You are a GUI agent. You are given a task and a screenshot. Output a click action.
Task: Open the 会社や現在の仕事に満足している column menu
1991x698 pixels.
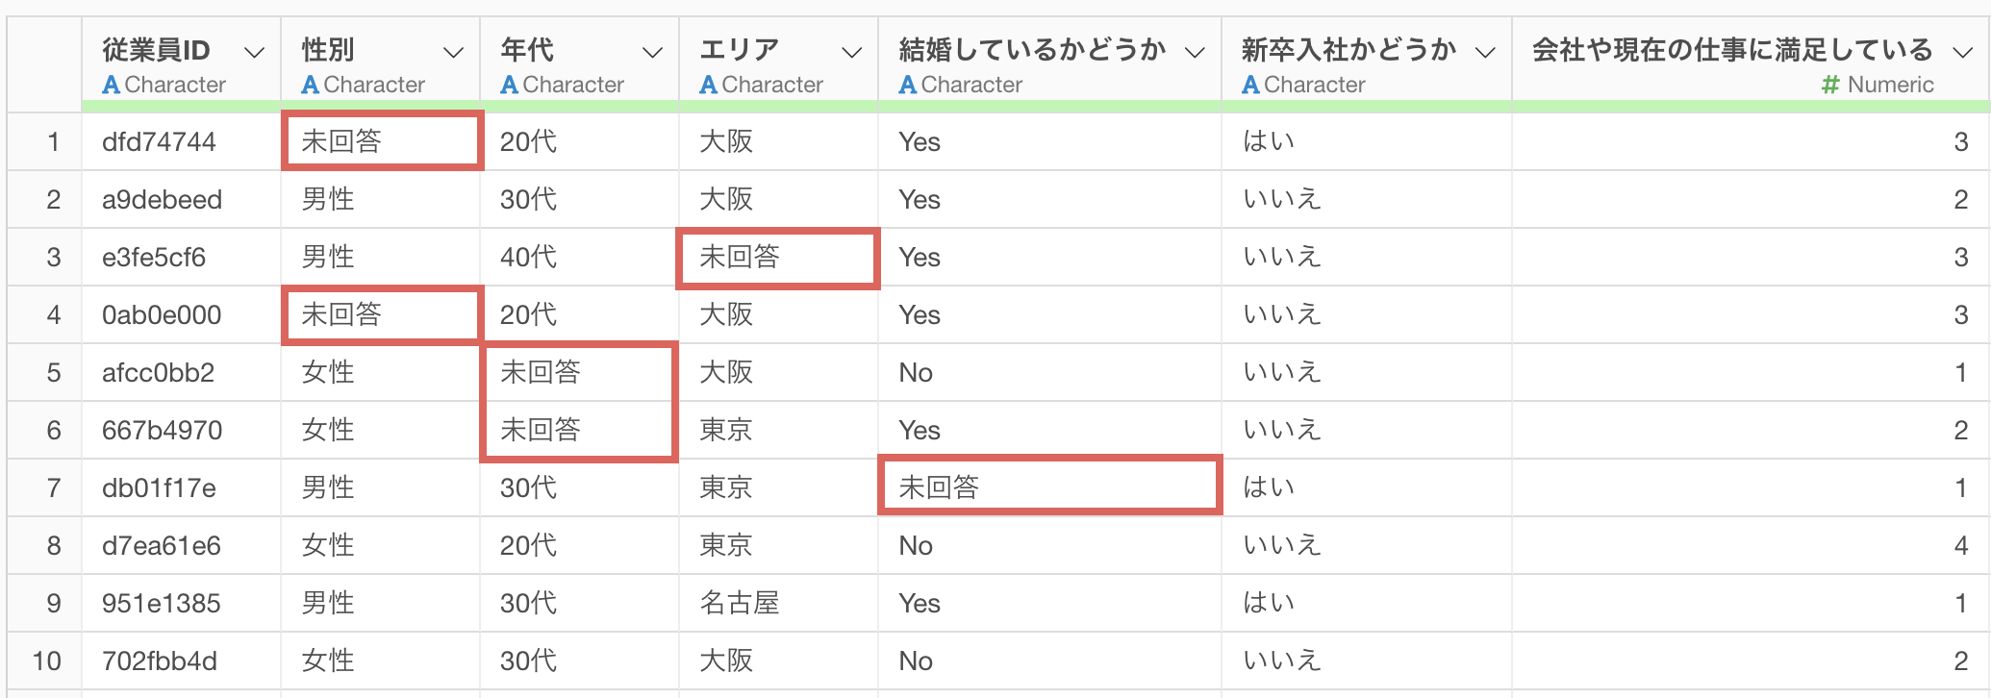(1962, 52)
